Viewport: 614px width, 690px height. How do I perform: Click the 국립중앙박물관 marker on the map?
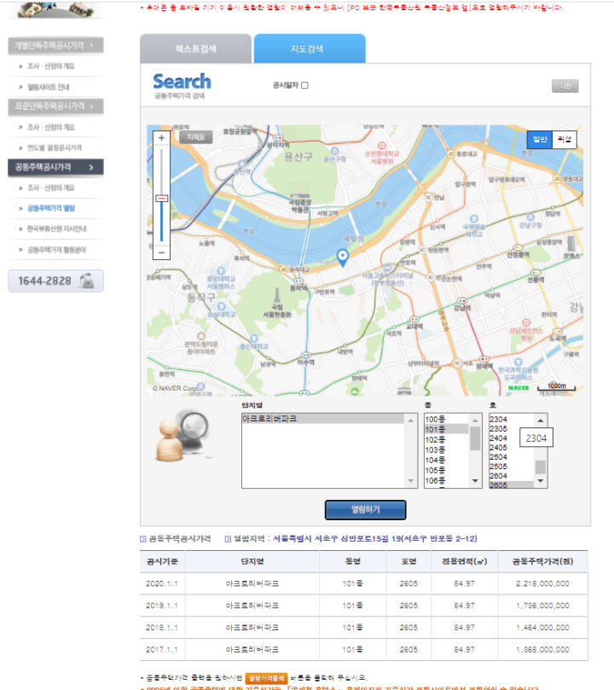tap(300, 196)
